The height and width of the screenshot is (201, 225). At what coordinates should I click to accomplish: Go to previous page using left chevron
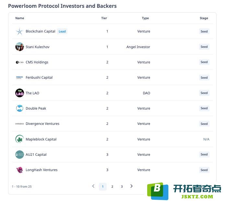click(93, 186)
